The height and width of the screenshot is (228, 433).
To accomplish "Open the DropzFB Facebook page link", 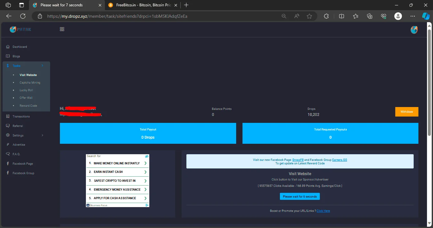I will pos(298,160).
